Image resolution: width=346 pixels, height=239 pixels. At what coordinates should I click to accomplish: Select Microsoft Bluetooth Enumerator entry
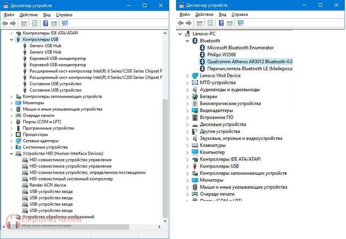click(x=240, y=48)
